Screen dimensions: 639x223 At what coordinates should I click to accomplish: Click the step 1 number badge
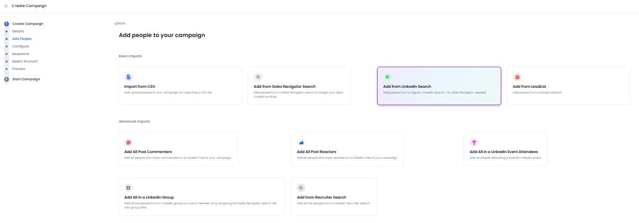point(7,23)
